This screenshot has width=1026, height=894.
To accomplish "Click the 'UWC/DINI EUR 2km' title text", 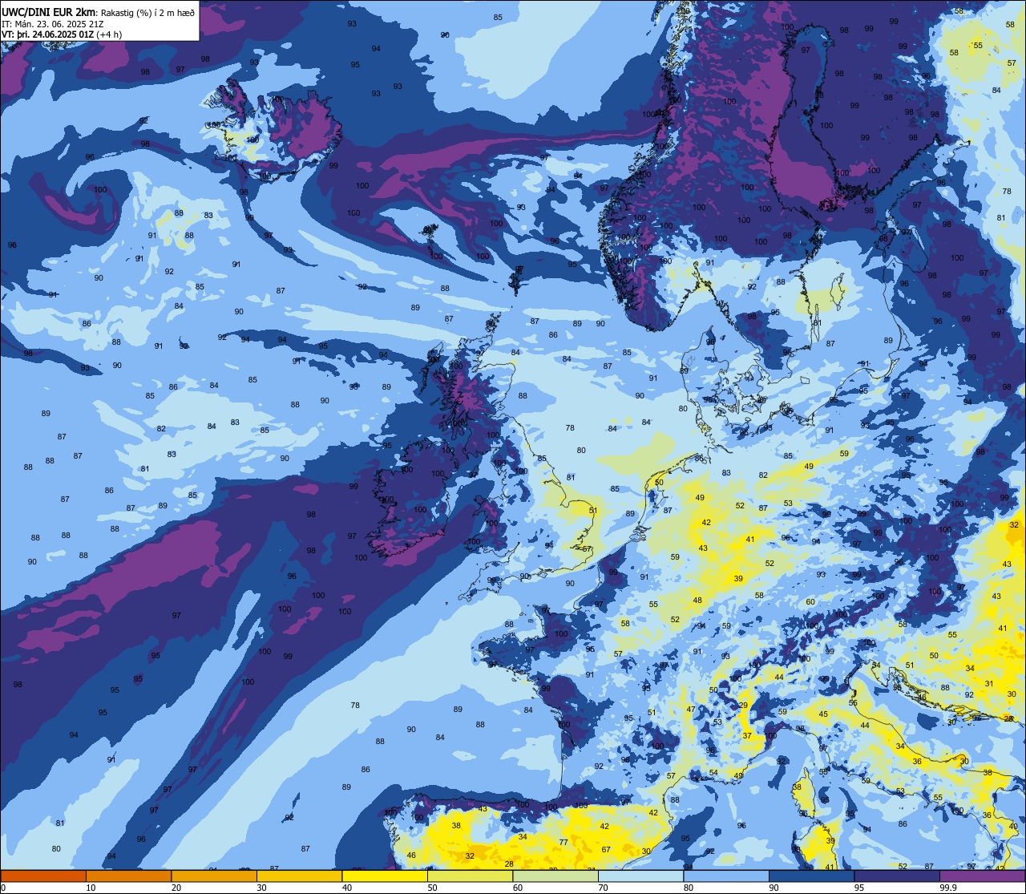I will 48,12.
